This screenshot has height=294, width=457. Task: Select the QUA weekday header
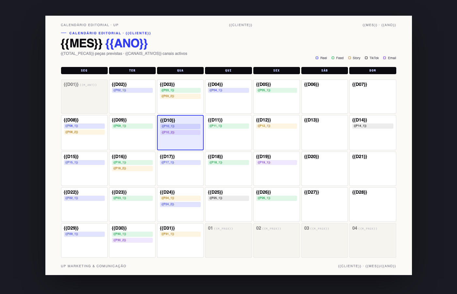pyautogui.click(x=180, y=71)
